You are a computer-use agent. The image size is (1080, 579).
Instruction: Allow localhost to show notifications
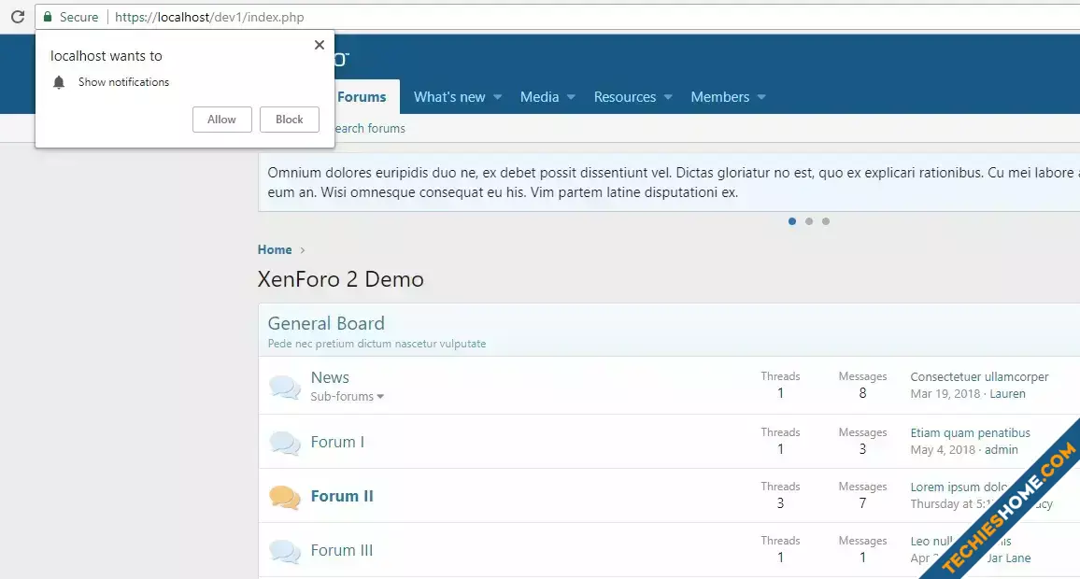tap(221, 120)
